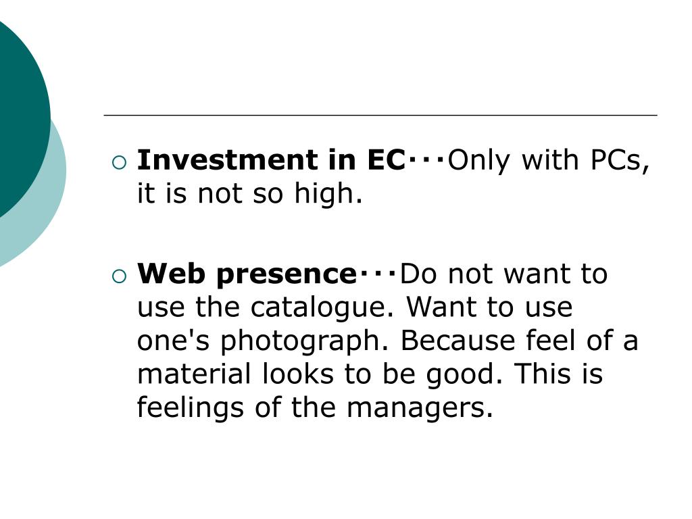692x519 pixels.
Task: Click the horizontal divider line under the title
Action: 380,115
